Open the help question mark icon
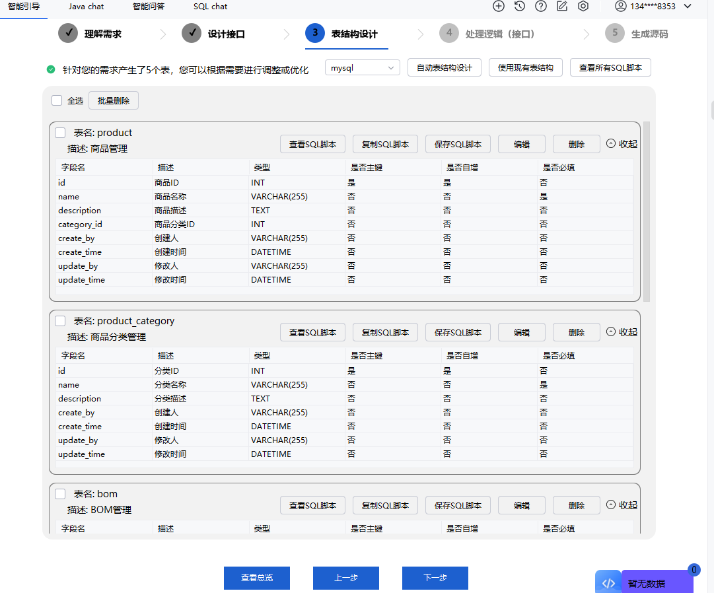The height and width of the screenshot is (593, 714). point(540,7)
